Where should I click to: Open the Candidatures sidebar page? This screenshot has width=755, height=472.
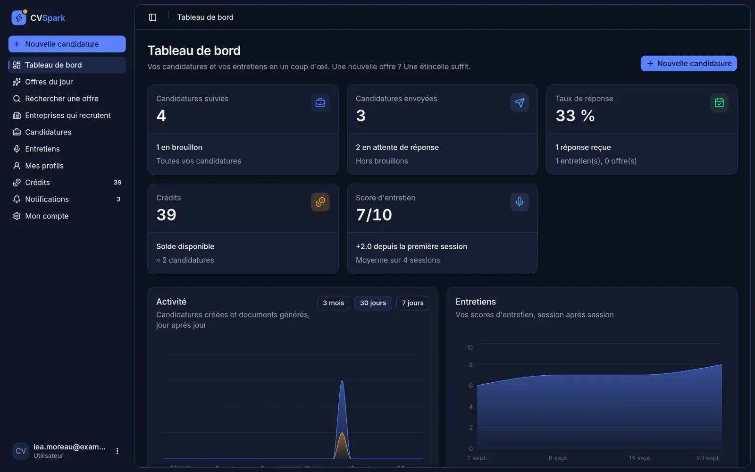[67, 132]
